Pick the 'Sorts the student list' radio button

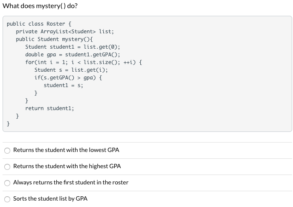click(7, 199)
